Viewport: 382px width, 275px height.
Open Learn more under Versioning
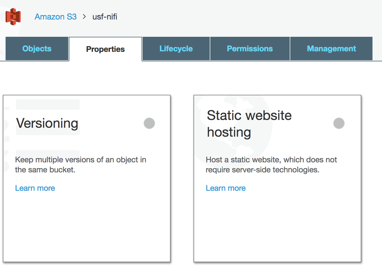(35, 188)
